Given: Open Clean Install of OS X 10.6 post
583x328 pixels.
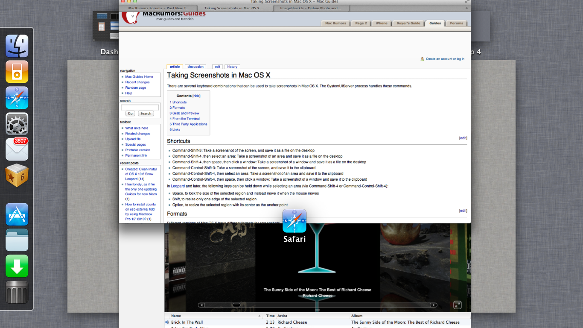Looking at the screenshot, I should [x=141, y=174].
